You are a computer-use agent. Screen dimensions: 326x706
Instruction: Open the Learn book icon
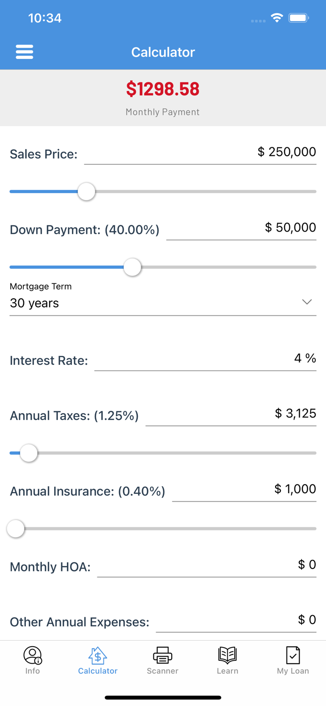click(x=228, y=655)
